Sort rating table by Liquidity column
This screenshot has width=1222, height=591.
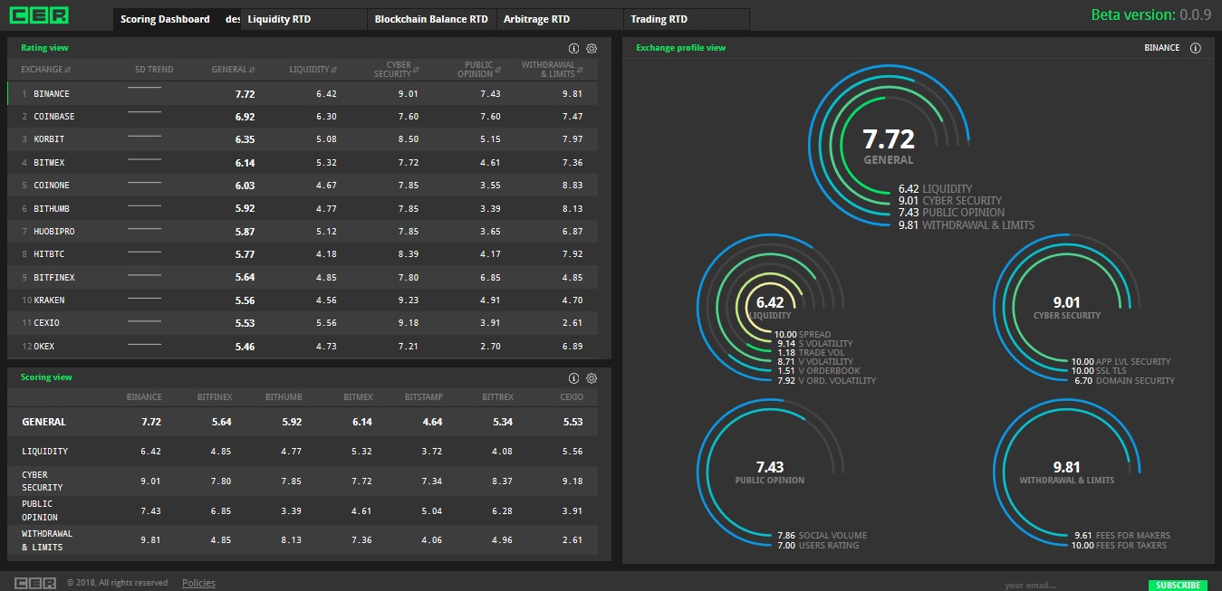click(x=313, y=70)
